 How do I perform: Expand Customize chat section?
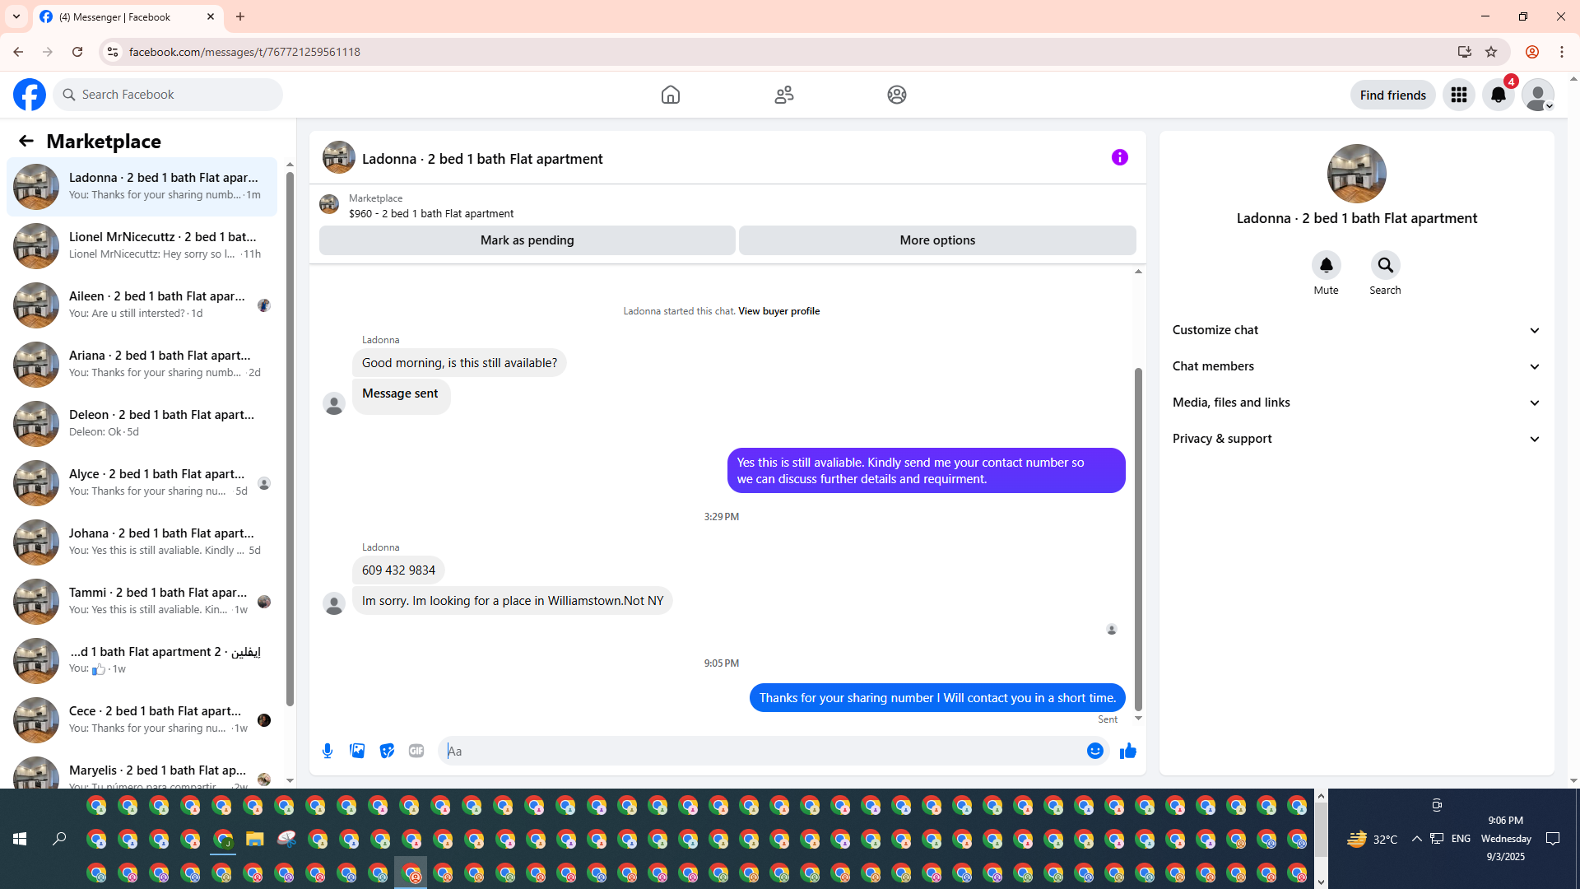1356,330
